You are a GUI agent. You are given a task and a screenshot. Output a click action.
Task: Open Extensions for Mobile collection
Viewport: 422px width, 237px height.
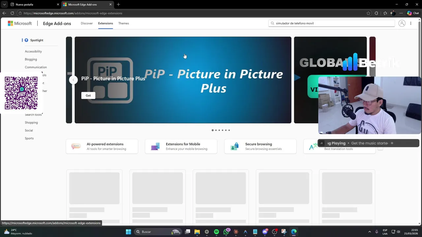pyautogui.click(x=181, y=146)
